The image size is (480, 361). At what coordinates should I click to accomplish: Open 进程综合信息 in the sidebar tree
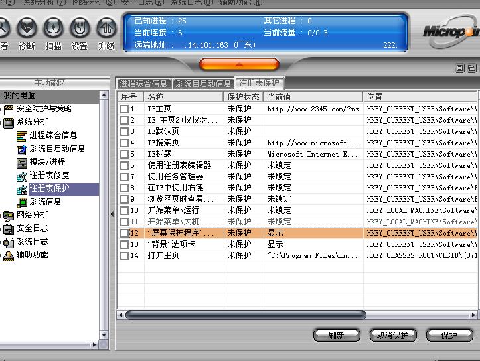pyautogui.click(x=52, y=135)
